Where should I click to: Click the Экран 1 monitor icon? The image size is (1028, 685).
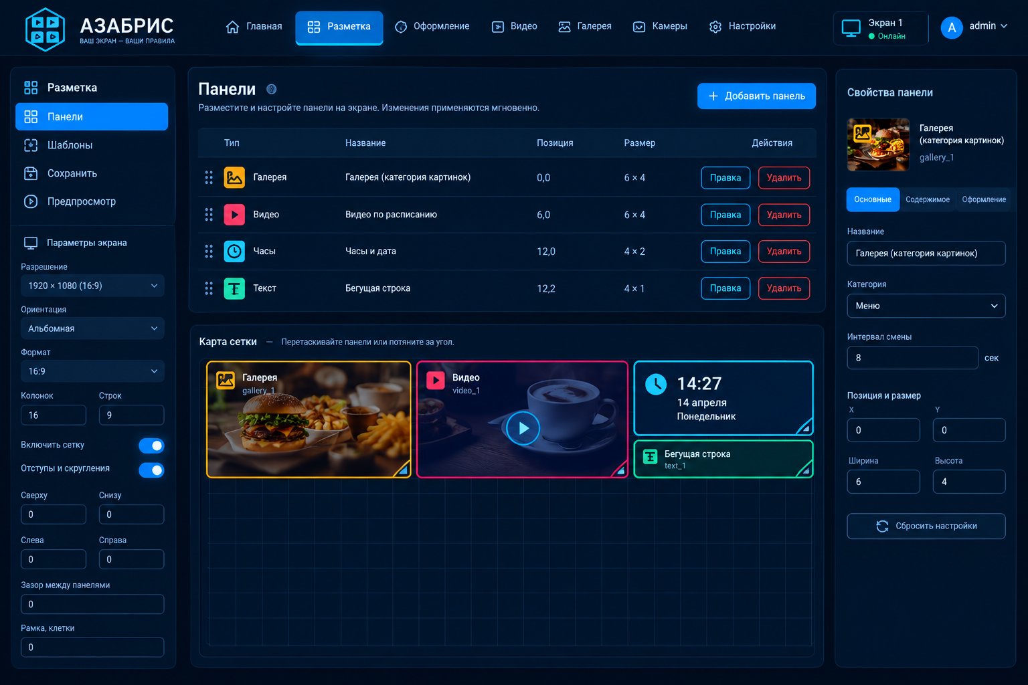[851, 29]
